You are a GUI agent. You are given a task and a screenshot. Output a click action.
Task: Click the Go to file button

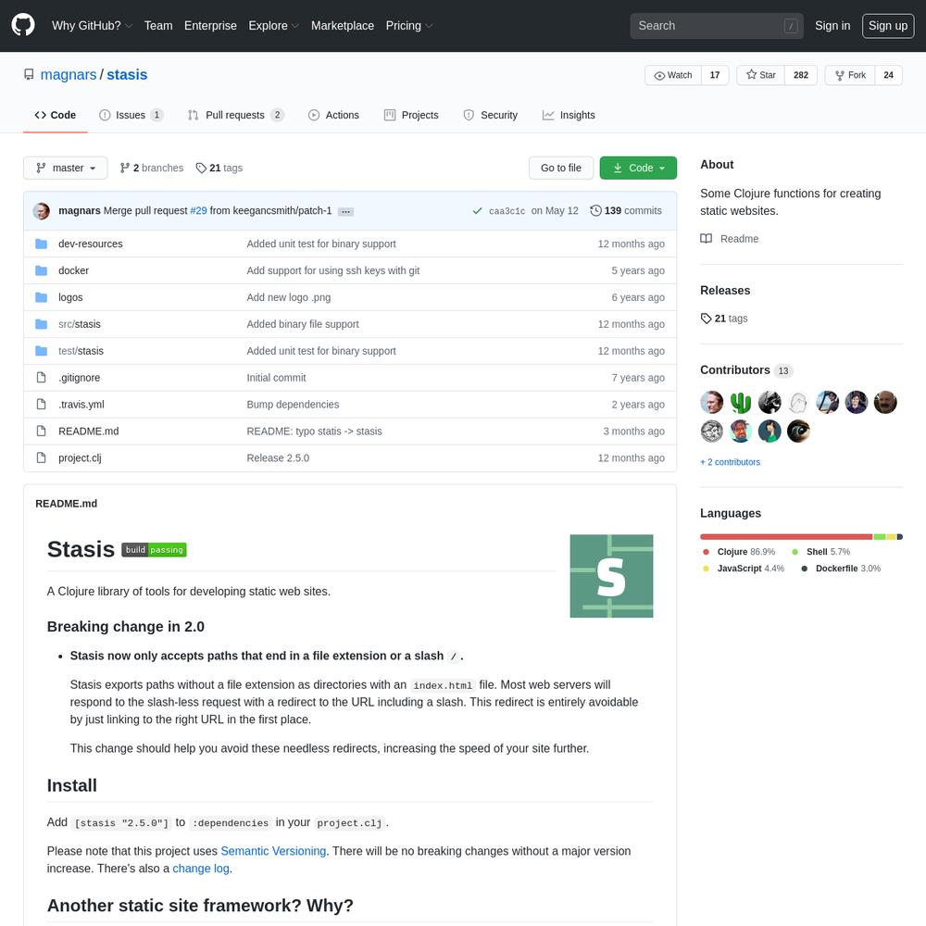(x=561, y=168)
